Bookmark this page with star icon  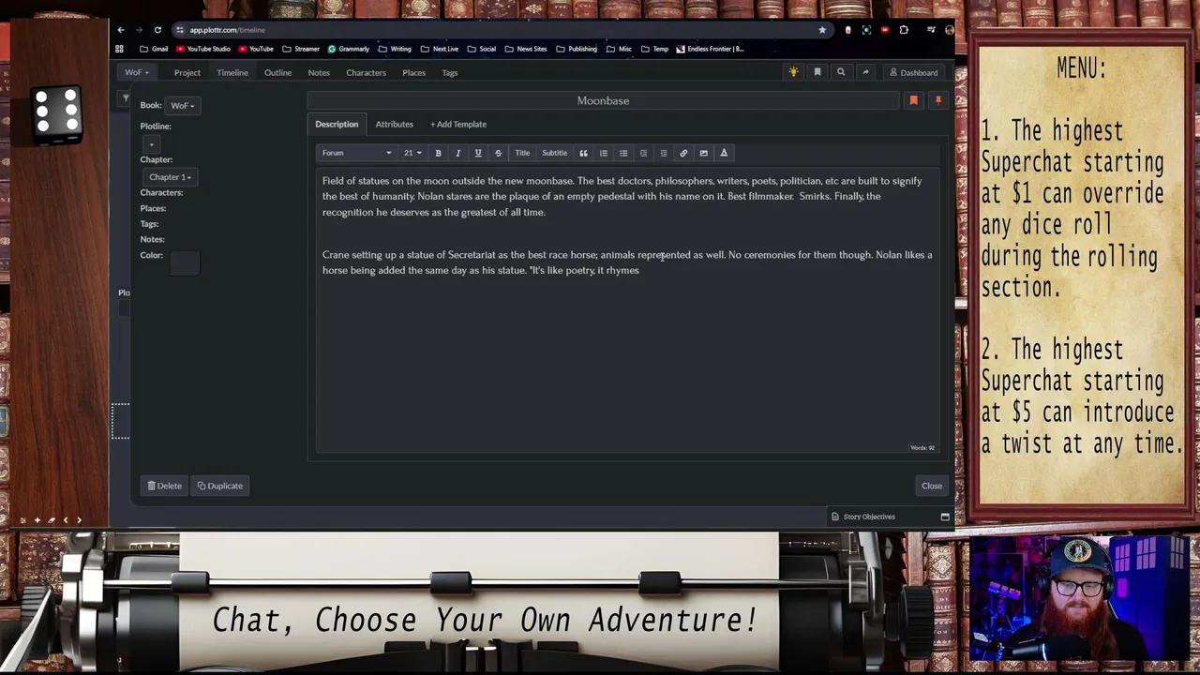point(822,30)
